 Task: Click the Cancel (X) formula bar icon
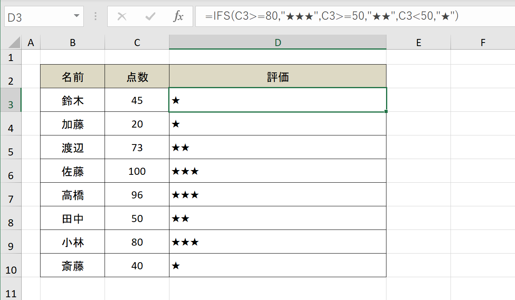pyautogui.click(x=122, y=17)
